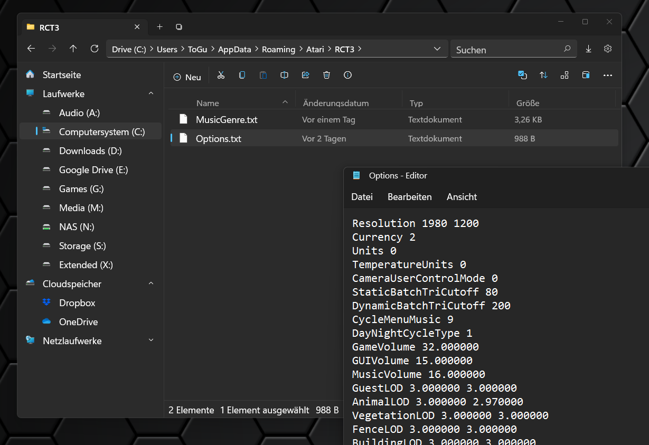Click the download arrow icon beside search
Screen dimensions: 649x445
589,49
